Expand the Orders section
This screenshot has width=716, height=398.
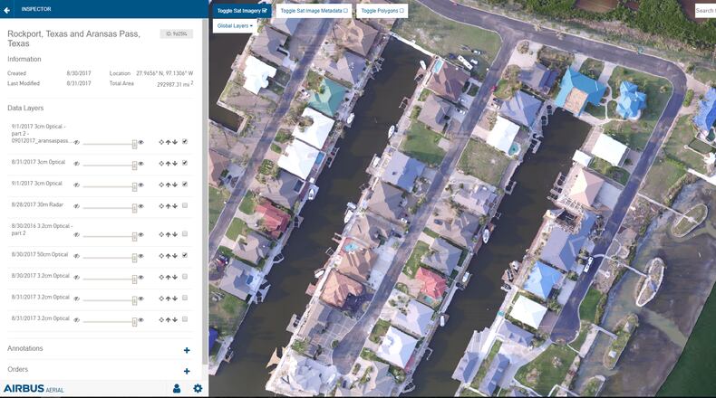[x=187, y=371]
